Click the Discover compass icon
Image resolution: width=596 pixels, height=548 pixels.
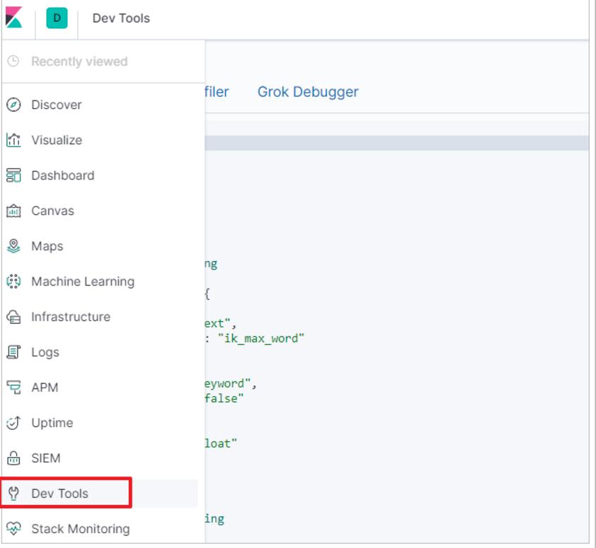13,105
